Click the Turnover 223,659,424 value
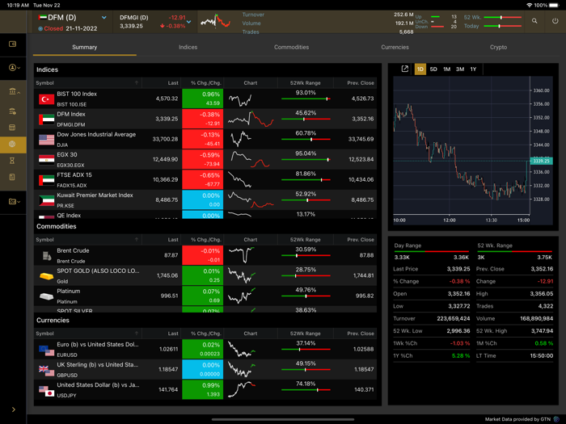This screenshot has width=566, height=424. [453, 319]
